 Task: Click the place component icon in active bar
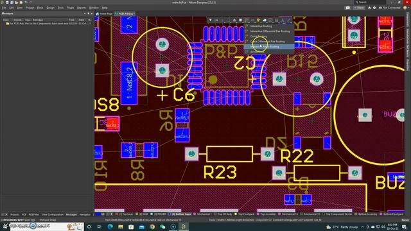[234, 20]
